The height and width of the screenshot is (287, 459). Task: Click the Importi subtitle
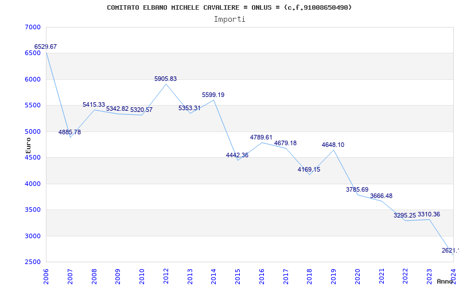tap(229, 20)
